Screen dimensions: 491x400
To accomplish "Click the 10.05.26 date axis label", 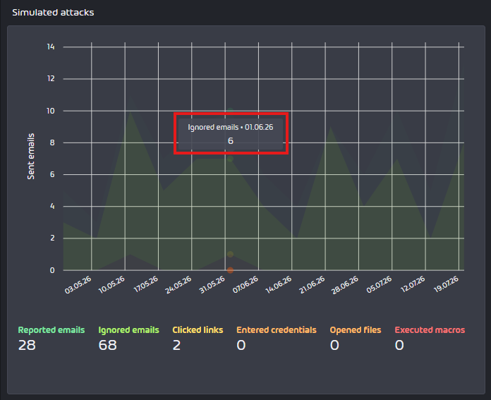I will [111, 285].
